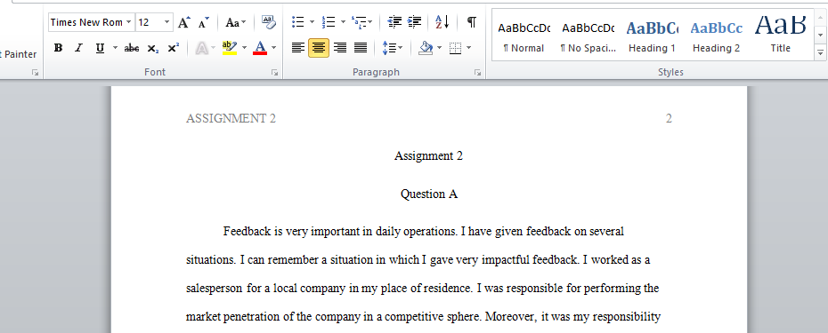Click the Shading paint bucket icon

[x=425, y=48]
